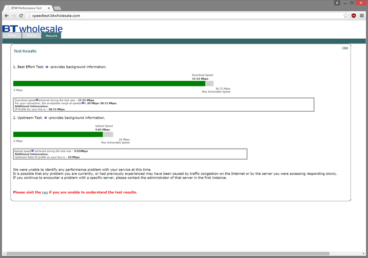Click the green download speed bar
368x258 pixels.
[109, 84]
